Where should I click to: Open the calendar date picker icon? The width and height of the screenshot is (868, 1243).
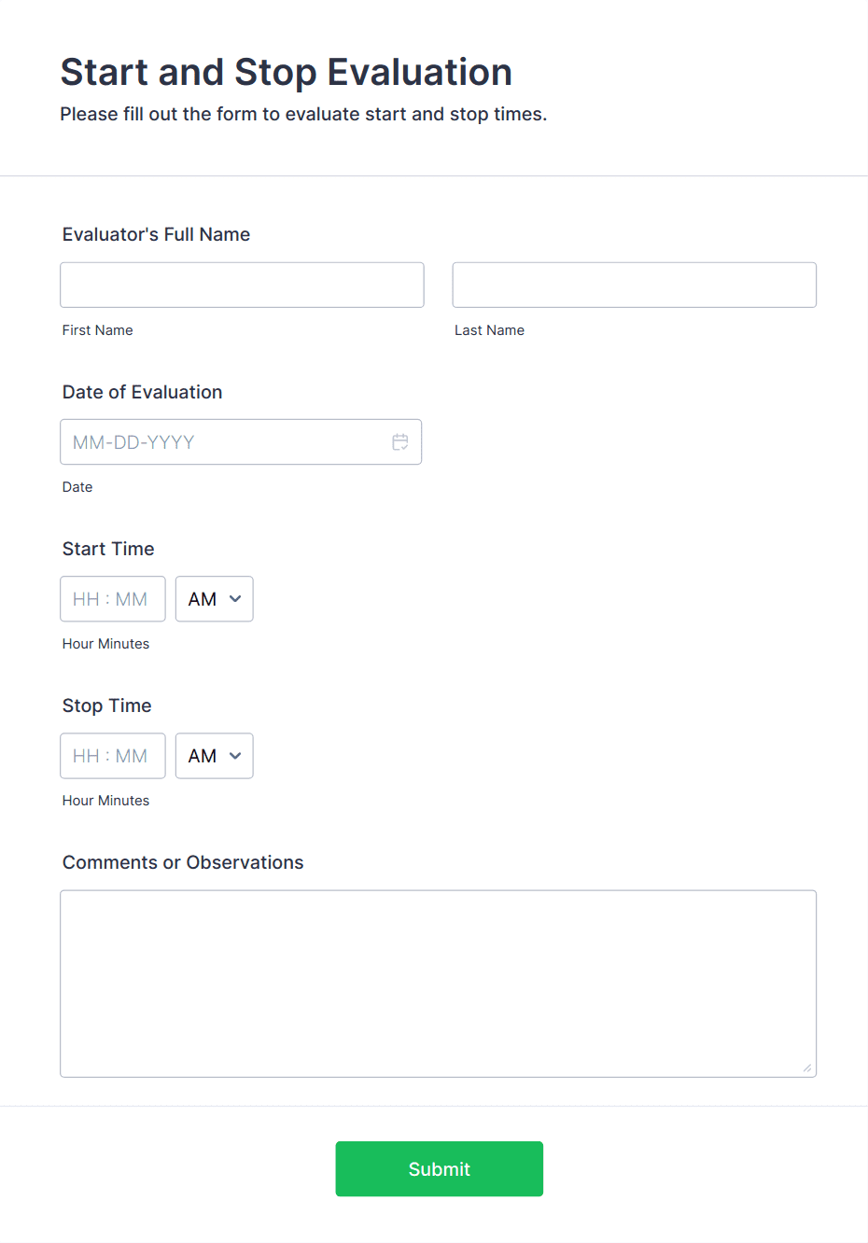click(400, 442)
